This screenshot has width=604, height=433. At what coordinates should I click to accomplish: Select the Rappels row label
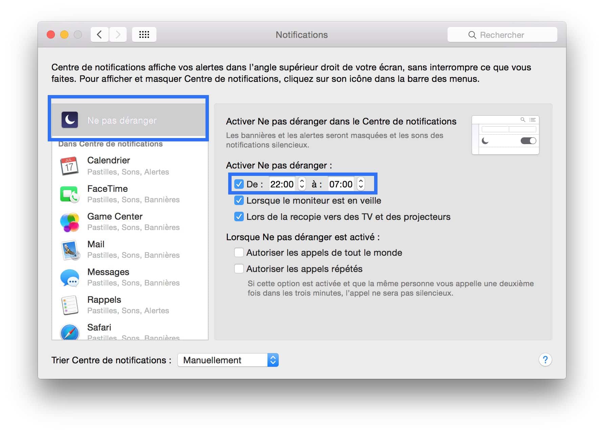pyautogui.click(x=104, y=300)
